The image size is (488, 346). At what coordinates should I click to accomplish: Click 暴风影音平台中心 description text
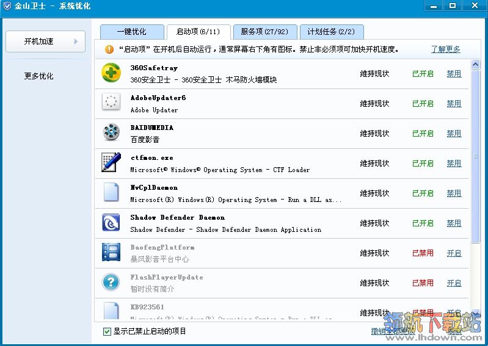[x=159, y=259]
